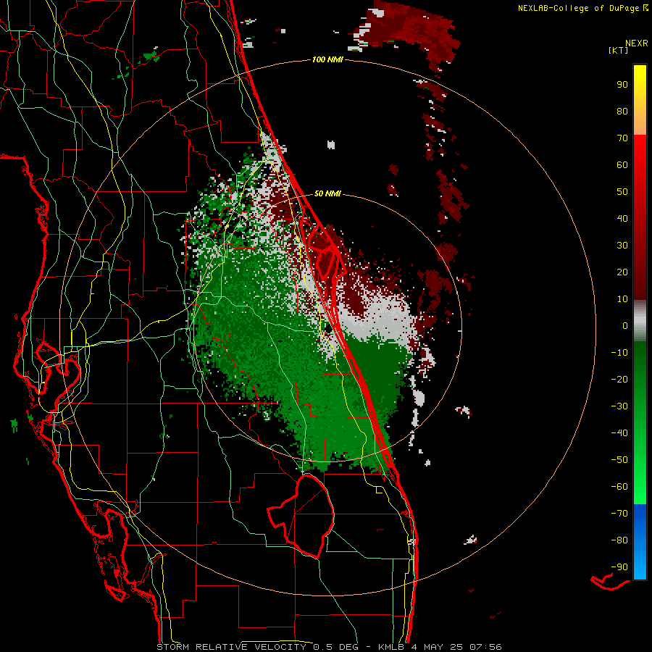Click the gray zero-velocity band of the color bar
Image resolution: width=652 pixels, height=652 pixels.
(x=640, y=321)
